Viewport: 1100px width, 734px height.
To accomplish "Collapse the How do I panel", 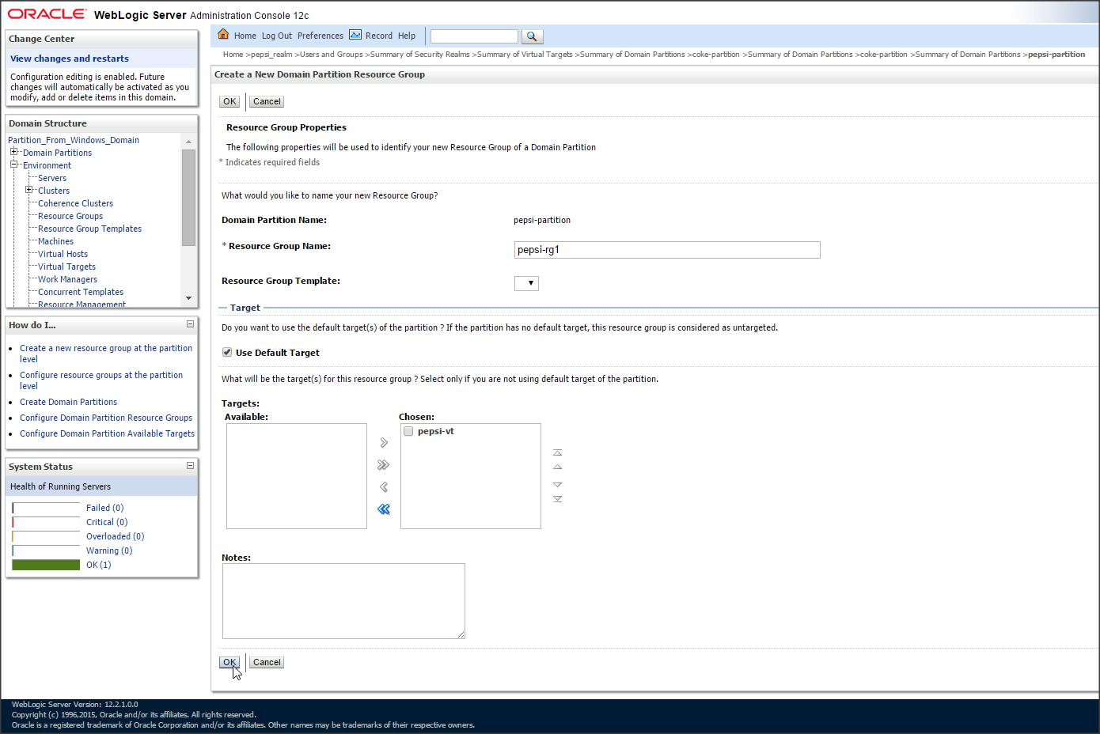I will [x=190, y=323].
